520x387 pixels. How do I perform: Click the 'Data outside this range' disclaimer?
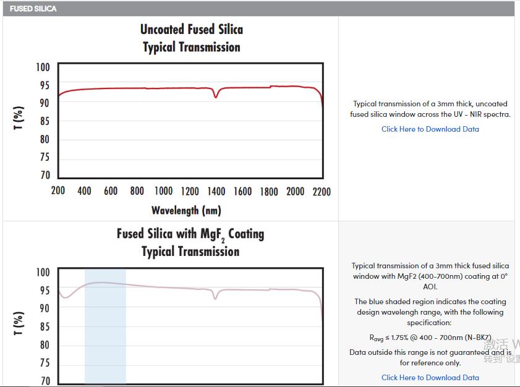(x=430, y=357)
